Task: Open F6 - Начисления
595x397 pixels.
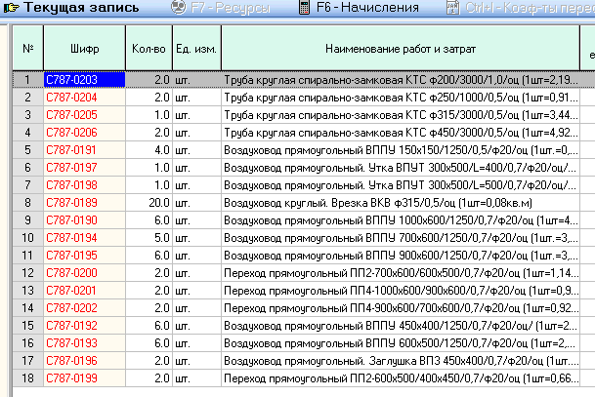Action: [359, 7]
